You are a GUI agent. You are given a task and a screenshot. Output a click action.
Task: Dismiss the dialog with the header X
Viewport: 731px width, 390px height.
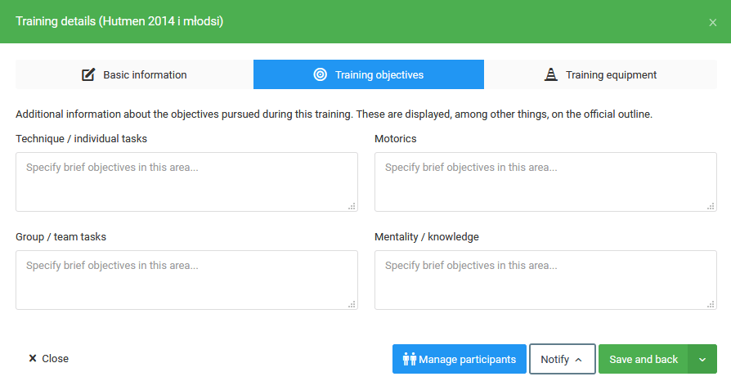[712, 22]
